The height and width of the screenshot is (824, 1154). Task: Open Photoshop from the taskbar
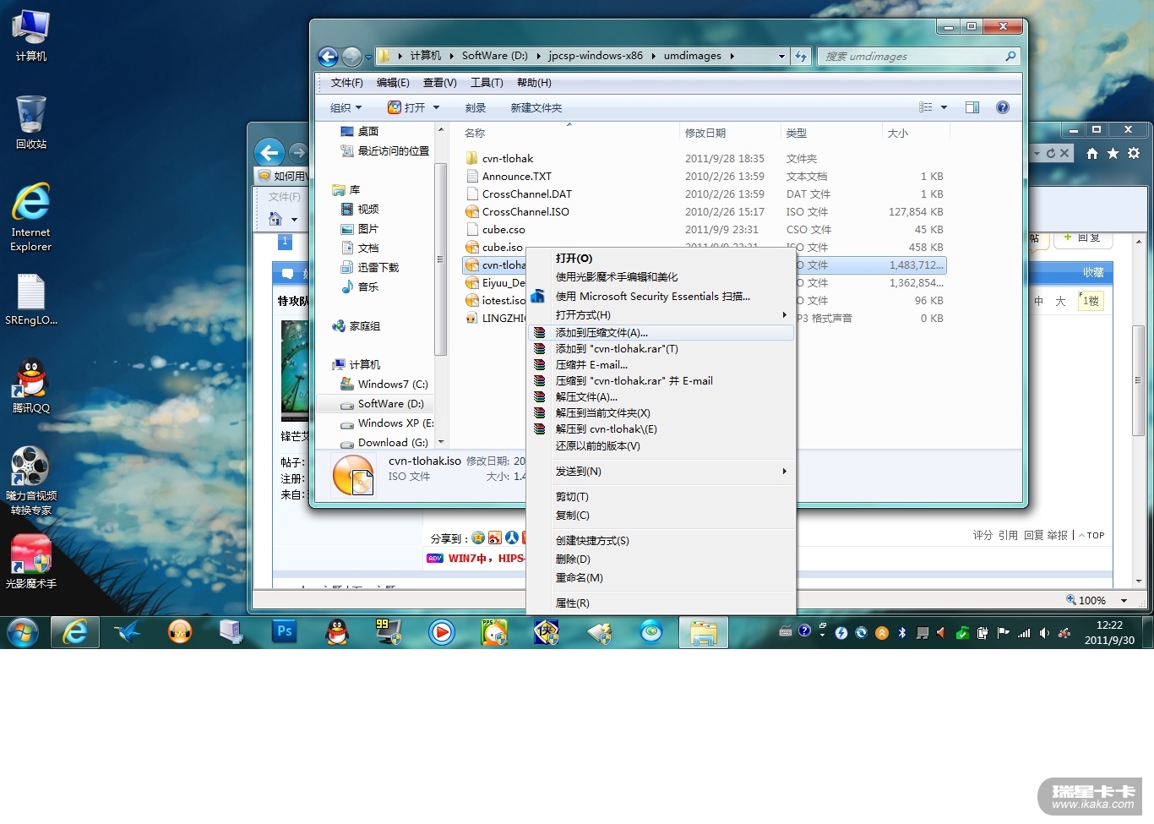(285, 631)
